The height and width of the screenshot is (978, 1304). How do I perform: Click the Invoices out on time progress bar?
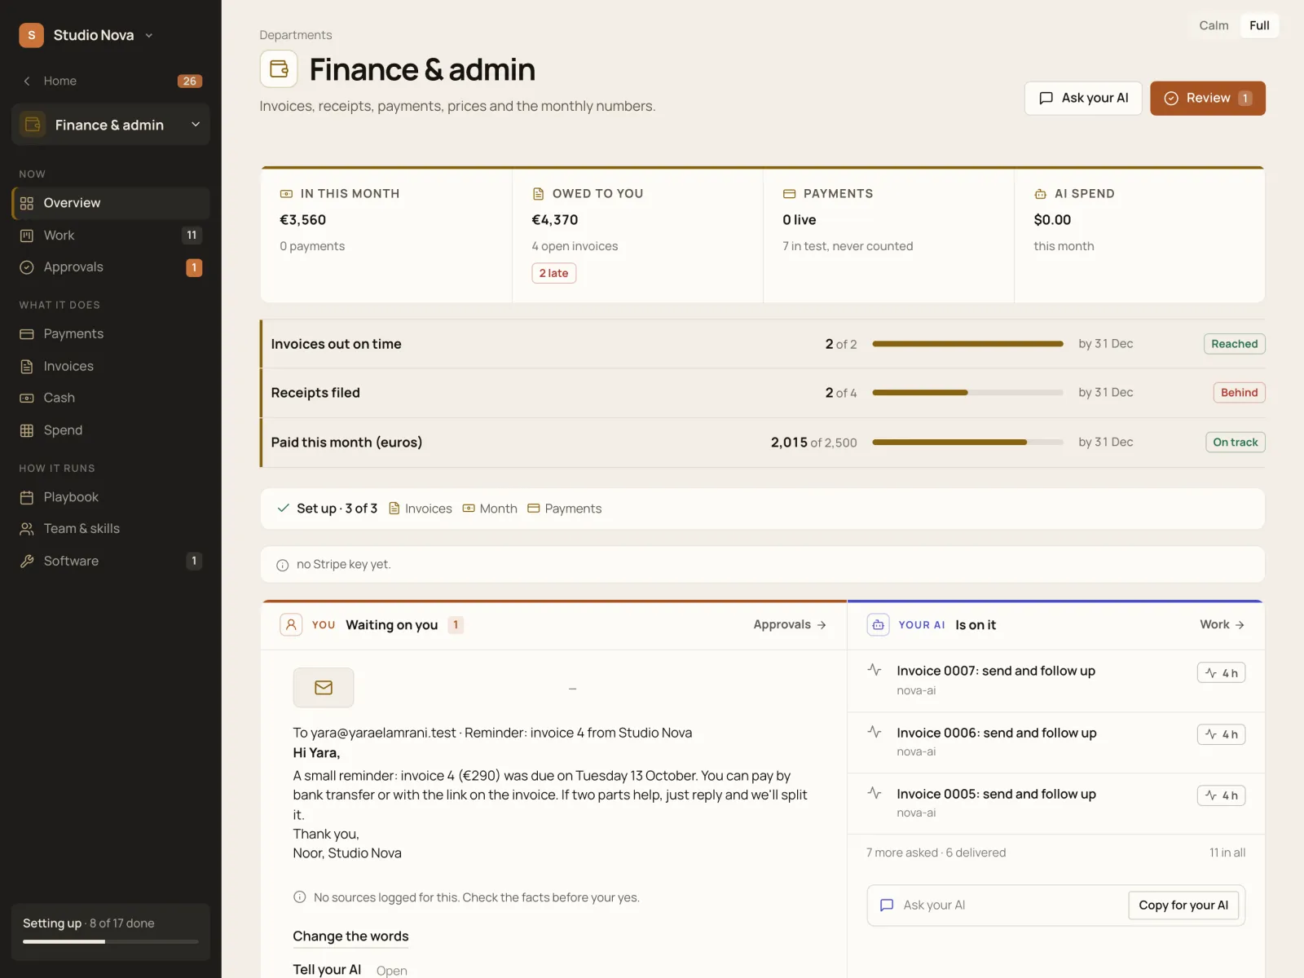point(967,344)
